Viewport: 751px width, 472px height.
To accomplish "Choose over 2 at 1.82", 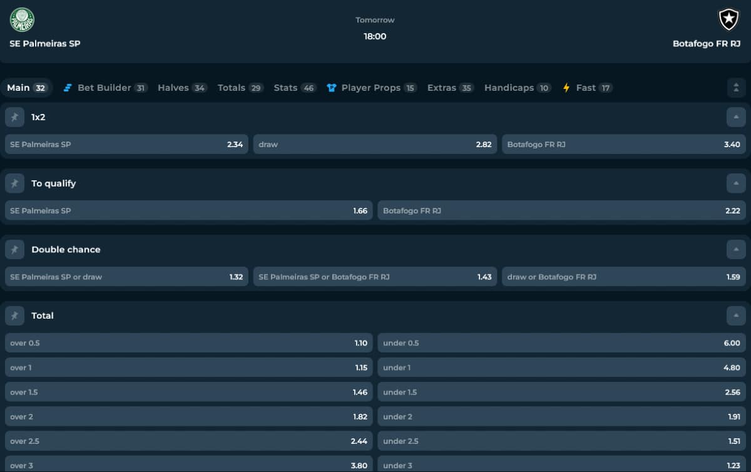I will click(x=188, y=416).
